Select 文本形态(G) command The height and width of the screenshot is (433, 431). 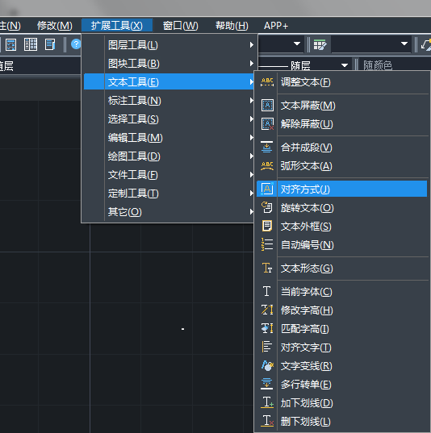coord(342,268)
